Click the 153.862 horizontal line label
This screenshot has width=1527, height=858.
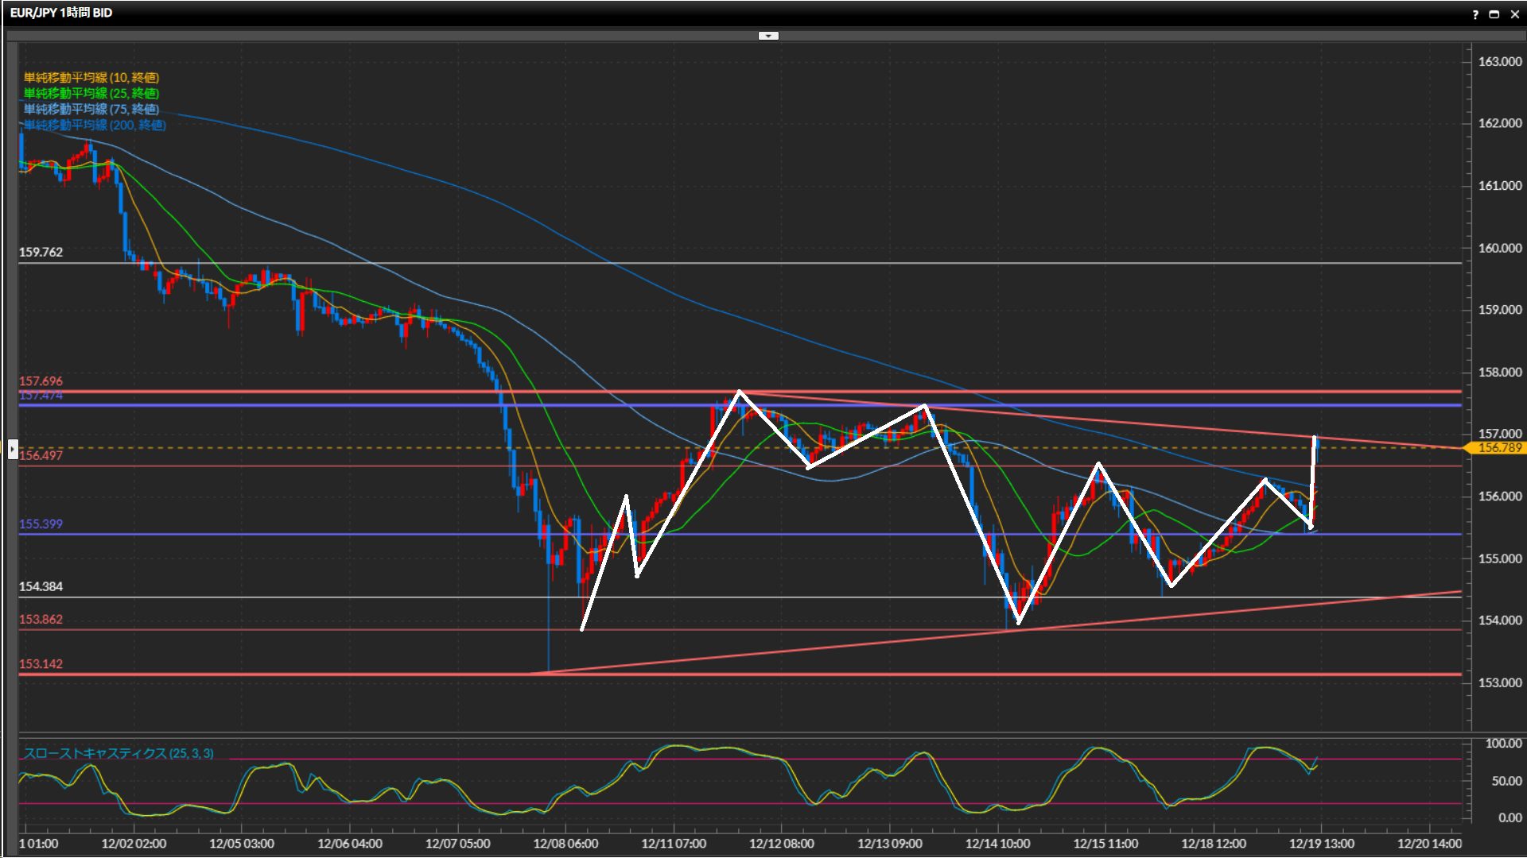click(x=41, y=620)
